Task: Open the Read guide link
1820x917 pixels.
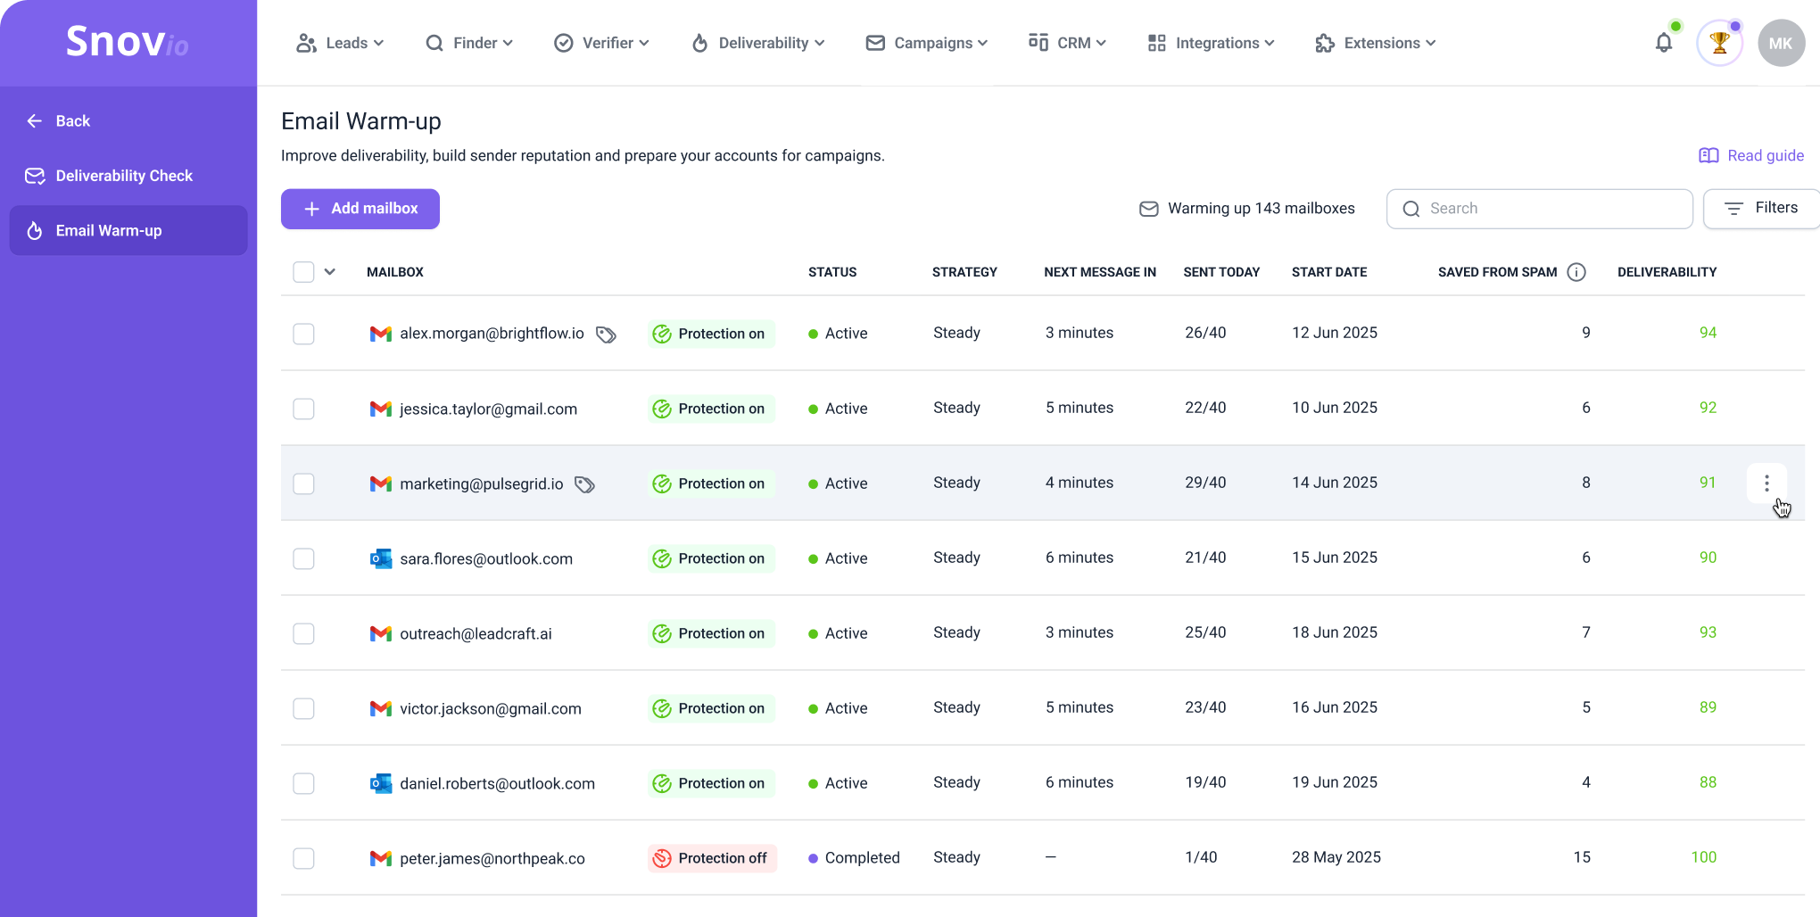Action: click(1751, 155)
